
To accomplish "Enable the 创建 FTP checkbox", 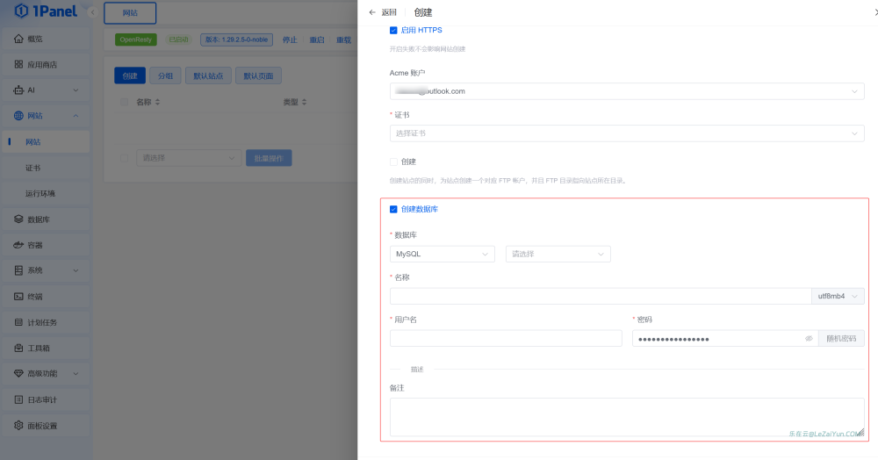I will click(x=393, y=162).
